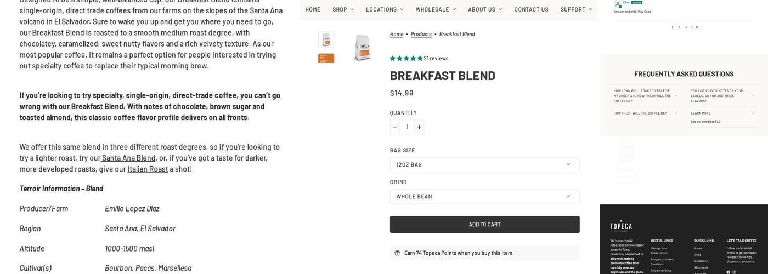Click the Topeca logo in the footer
This screenshot has height=274, width=768.
coord(621,226)
